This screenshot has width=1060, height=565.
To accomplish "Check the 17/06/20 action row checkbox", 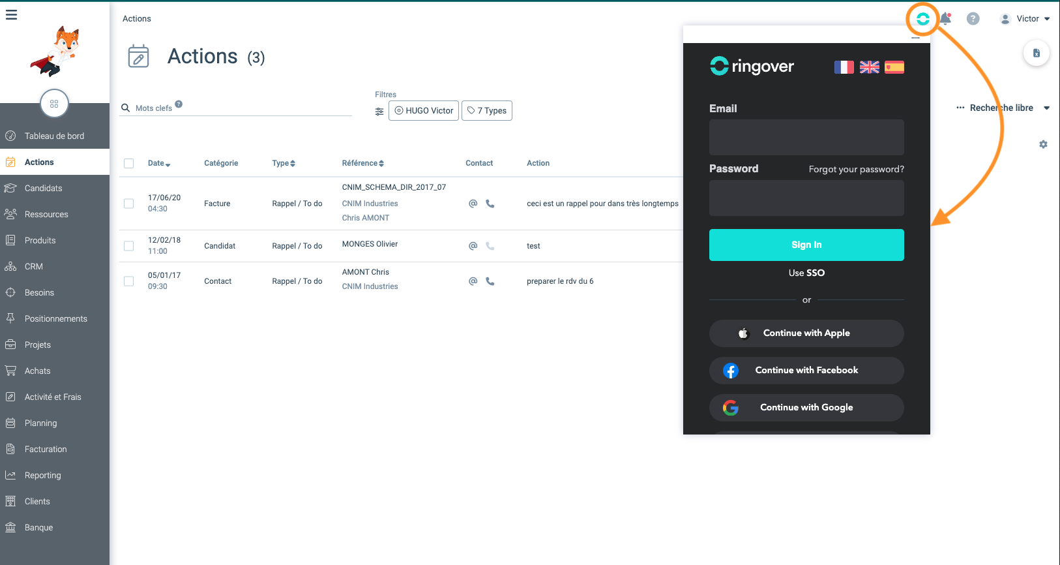I will pos(129,204).
